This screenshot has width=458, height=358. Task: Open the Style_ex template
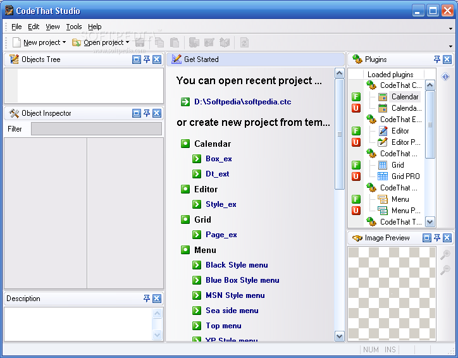click(x=221, y=204)
